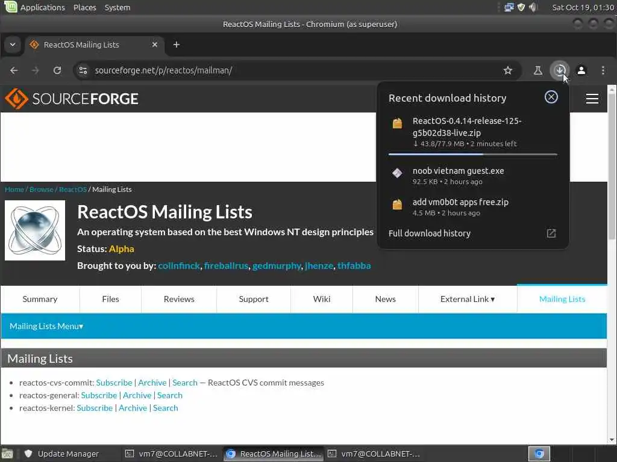Close the ReactOS Mailing Lists tab
This screenshot has height=462, width=617.
pos(155,45)
